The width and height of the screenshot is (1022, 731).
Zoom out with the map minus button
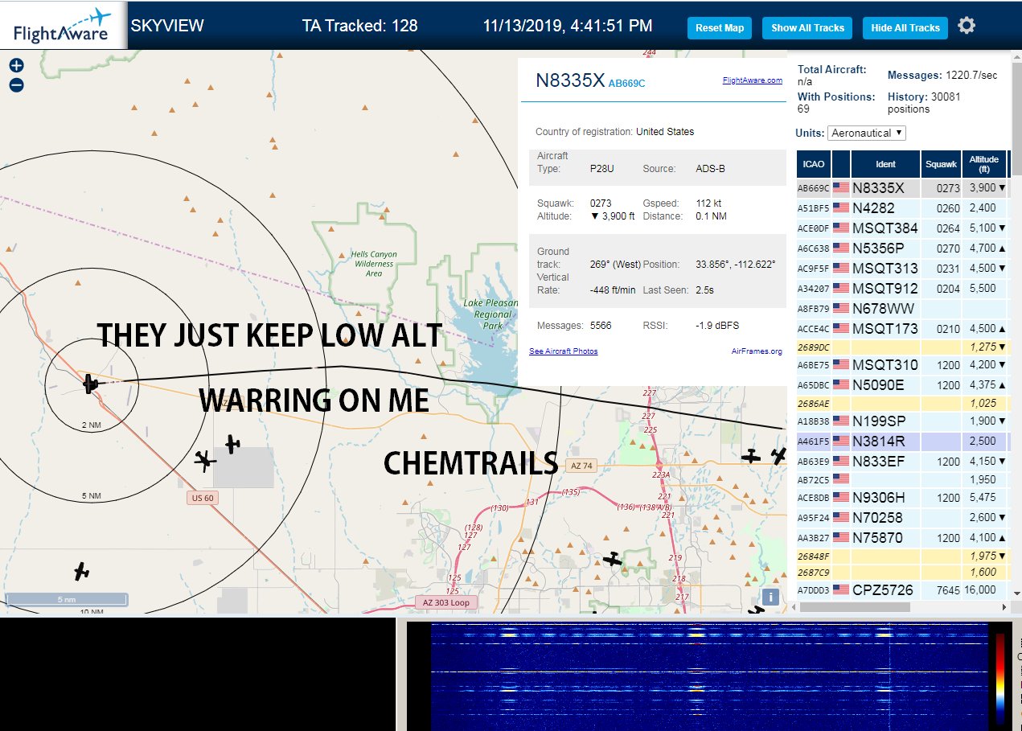point(16,85)
